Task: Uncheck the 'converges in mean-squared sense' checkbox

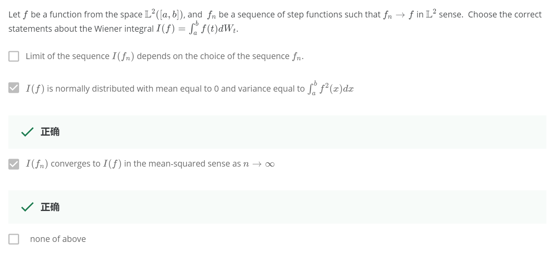Action: coord(14,164)
